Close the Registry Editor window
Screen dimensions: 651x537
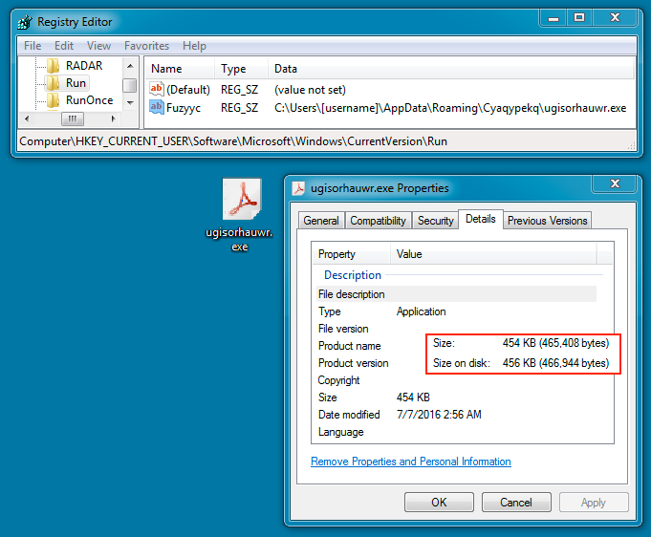[x=616, y=18]
